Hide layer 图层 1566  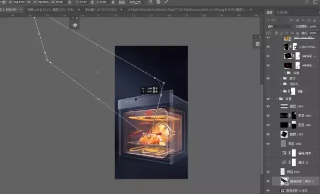[x=268, y=106]
